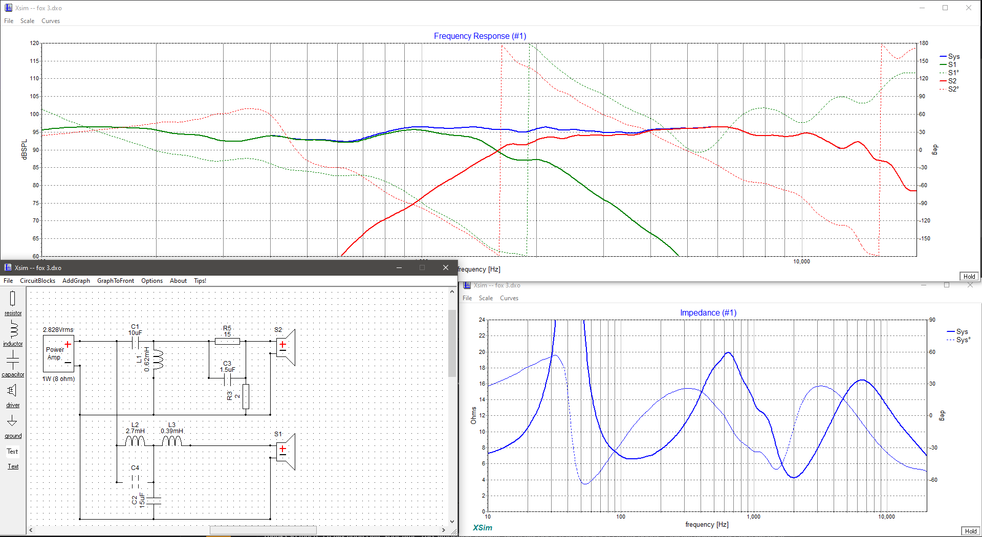
Task: Click dBSPL axis label
Action: [24, 149]
